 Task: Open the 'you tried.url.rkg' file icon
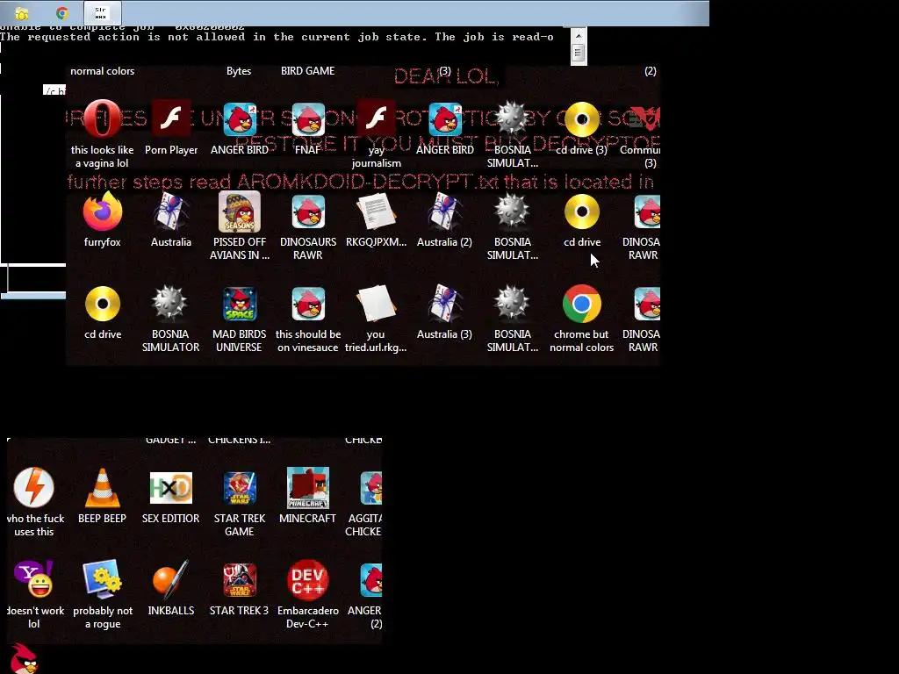point(376,303)
